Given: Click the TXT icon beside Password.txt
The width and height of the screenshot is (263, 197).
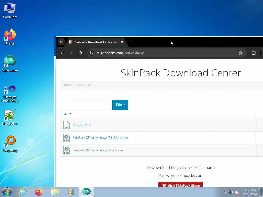Looking at the screenshot, I should 67,125.
